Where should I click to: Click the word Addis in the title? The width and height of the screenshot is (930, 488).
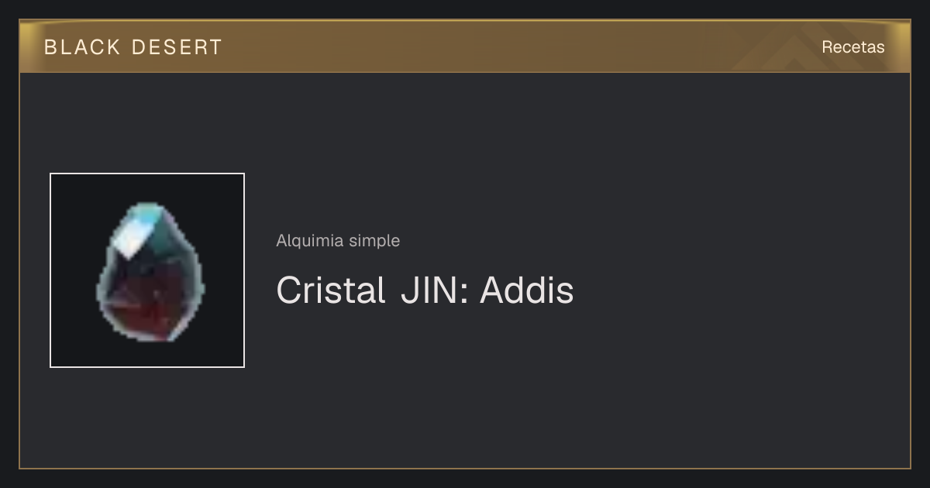[x=527, y=290]
